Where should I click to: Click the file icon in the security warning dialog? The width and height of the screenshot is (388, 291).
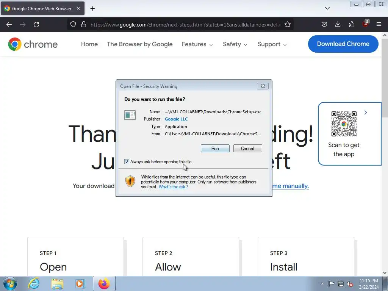click(x=130, y=115)
